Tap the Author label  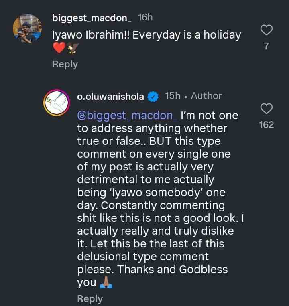click(206, 96)
